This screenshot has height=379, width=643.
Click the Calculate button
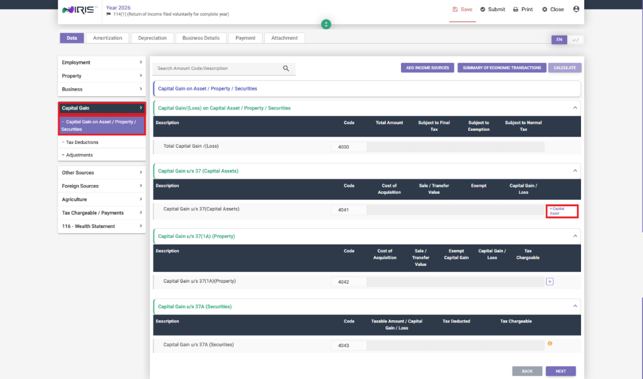pos(565,68)
